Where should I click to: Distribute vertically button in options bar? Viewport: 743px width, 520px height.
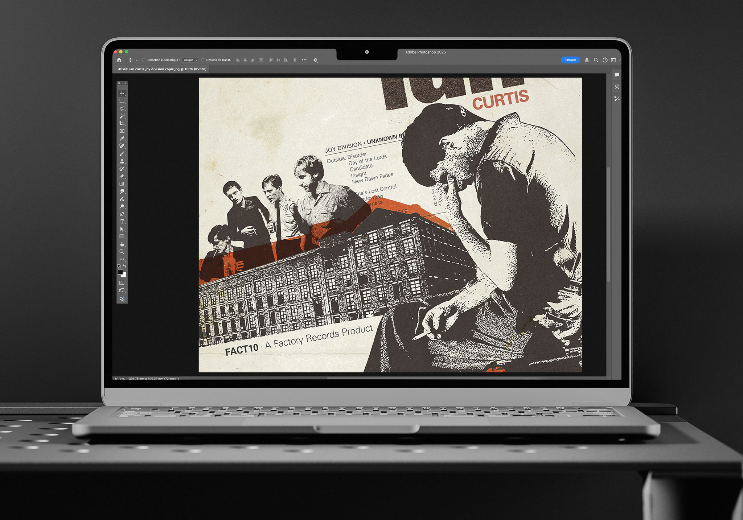coord(261,60)
